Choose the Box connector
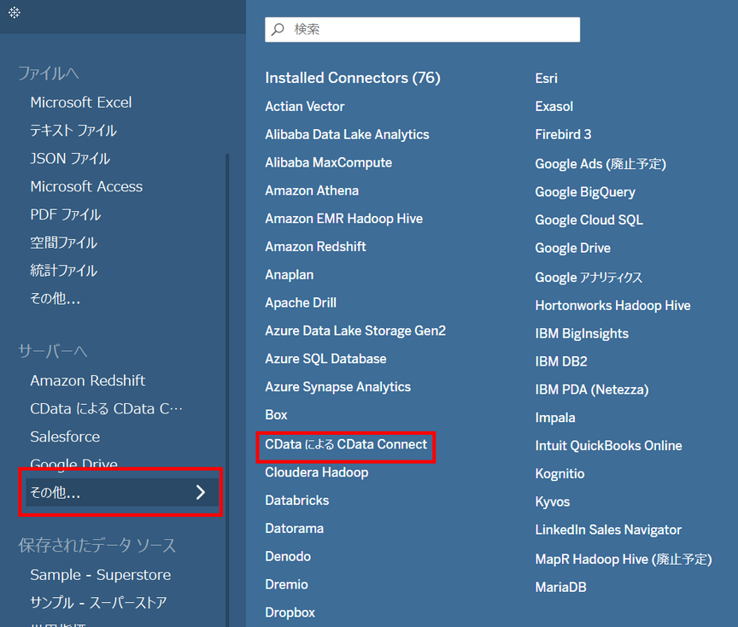Screen dimensions: 738x627 [276, 414]
